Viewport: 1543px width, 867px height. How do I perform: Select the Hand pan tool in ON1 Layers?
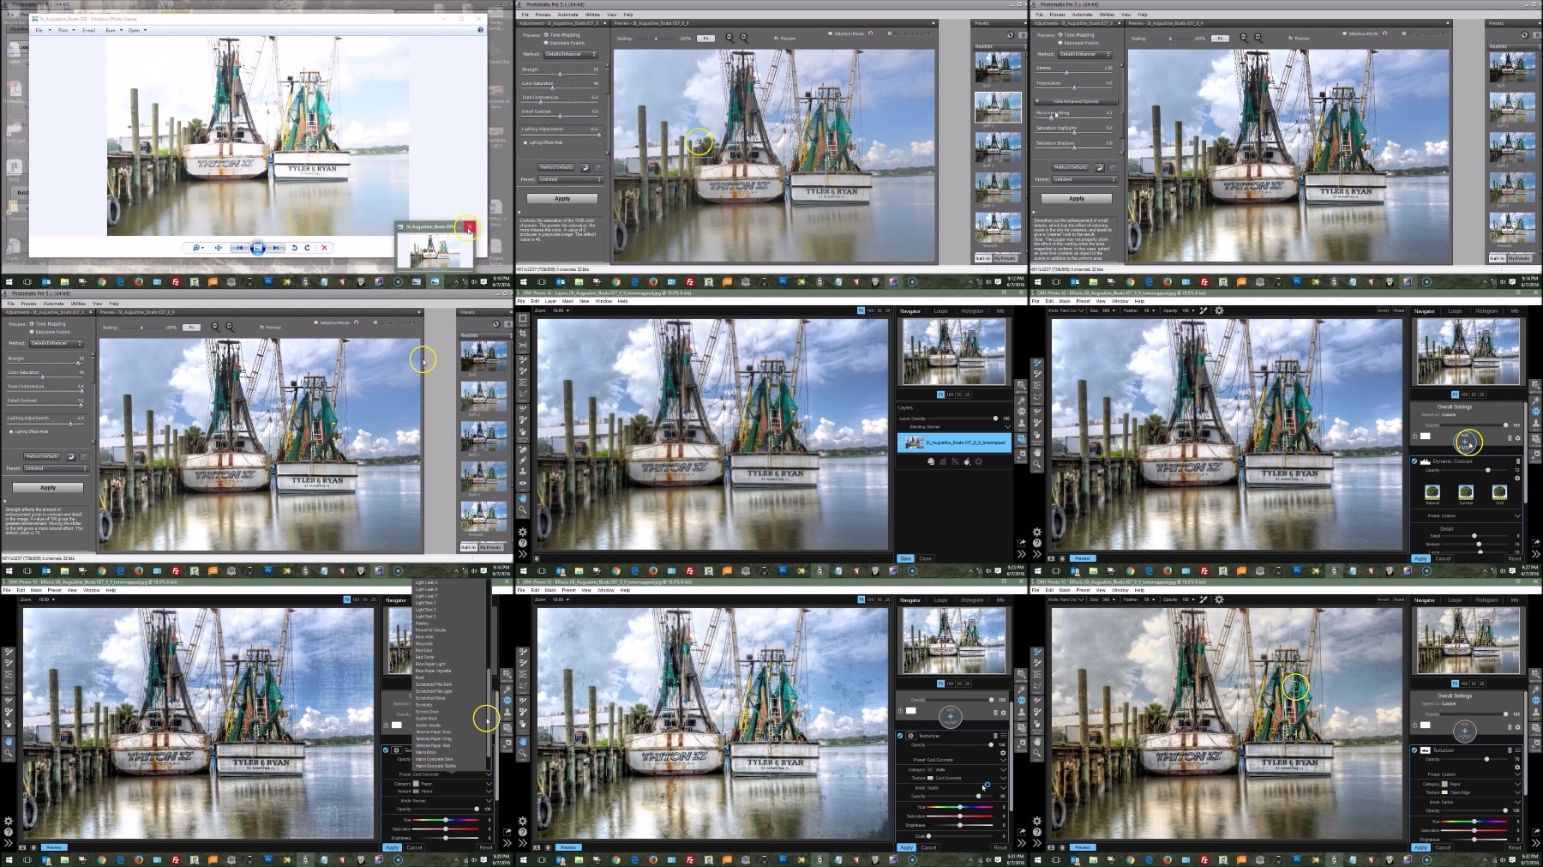click(x=523, y=497)
